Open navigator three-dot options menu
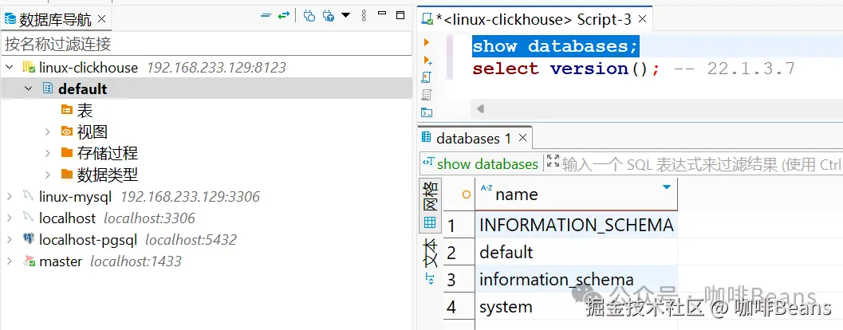Screen dimensions: 843x330 [x=364, y=16]
